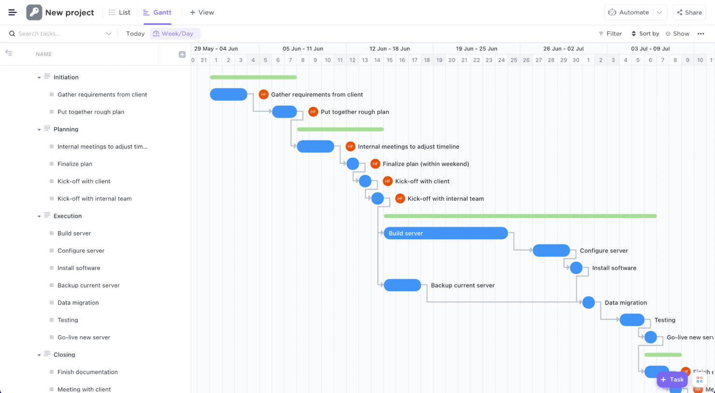The width and height of the screenshot is (715, 393).
Task: Click the HF avatar beside Finalize plan
Action: pyautogui.click(x=375, y=164)
